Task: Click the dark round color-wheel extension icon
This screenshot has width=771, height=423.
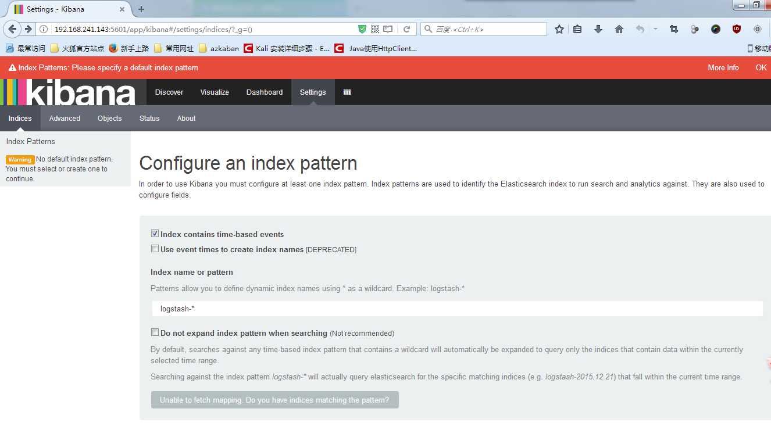Action: pos(716,29)
